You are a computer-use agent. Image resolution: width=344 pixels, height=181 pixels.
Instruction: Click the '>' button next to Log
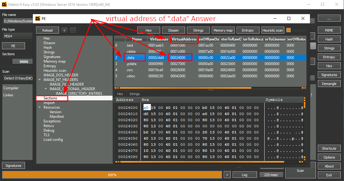(x=227, y=175)
